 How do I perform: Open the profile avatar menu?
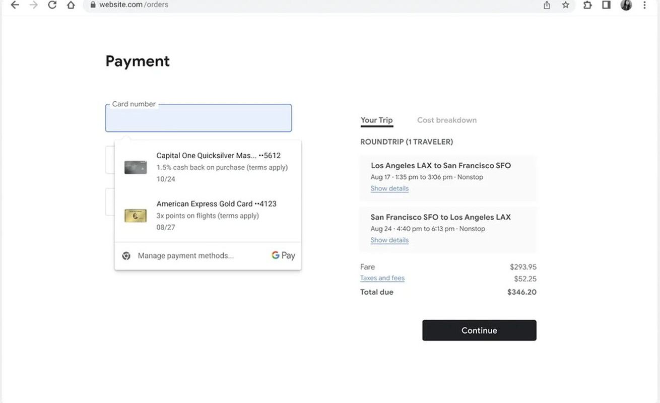(626, 5)
